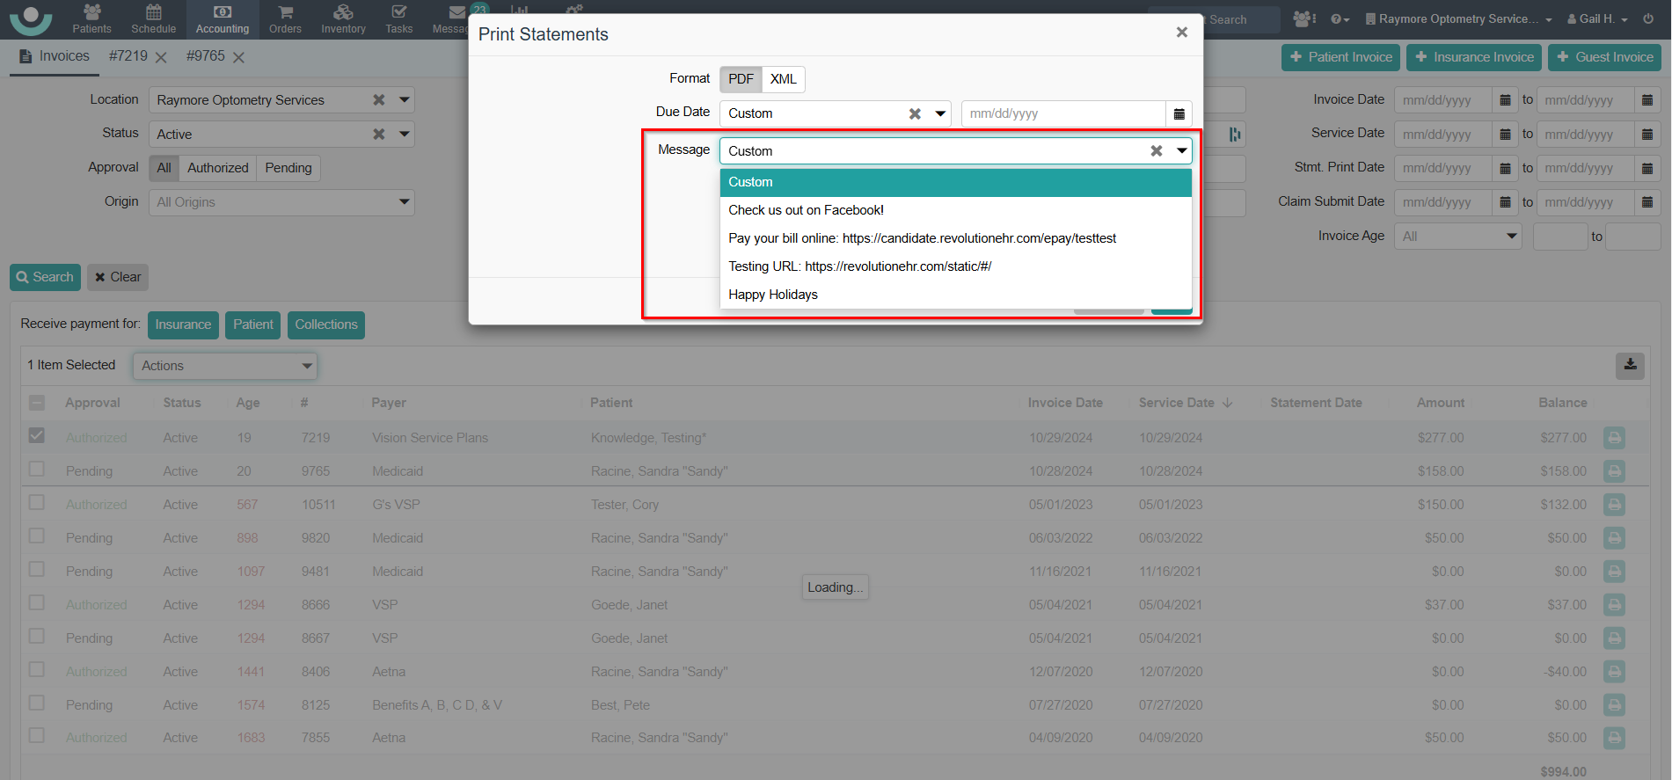
Task: Clear the Message field selection
Action: pos(1156,151)
